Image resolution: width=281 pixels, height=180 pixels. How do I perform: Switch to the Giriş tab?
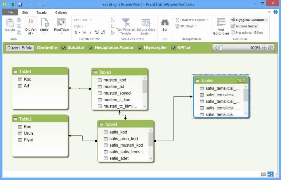click(25, 12)
